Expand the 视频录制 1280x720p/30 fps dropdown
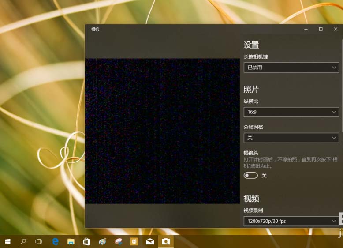This screenshot has height=248, width=343. (291, 221)
